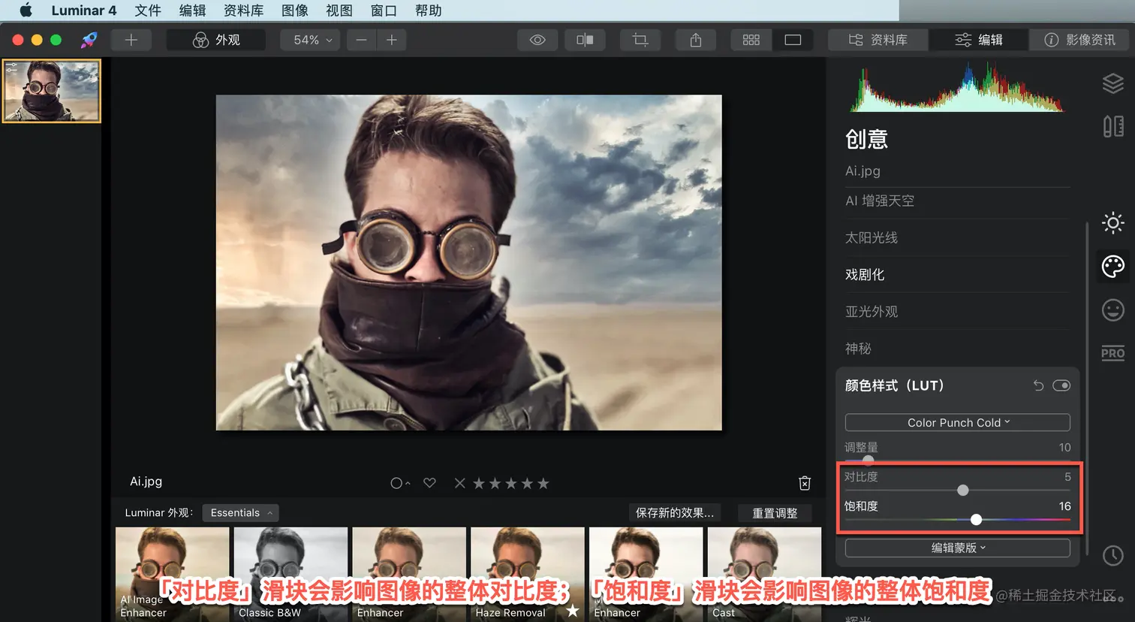
Task: Switch to the 资料库 library tab
Action: (x=878, y=40)
